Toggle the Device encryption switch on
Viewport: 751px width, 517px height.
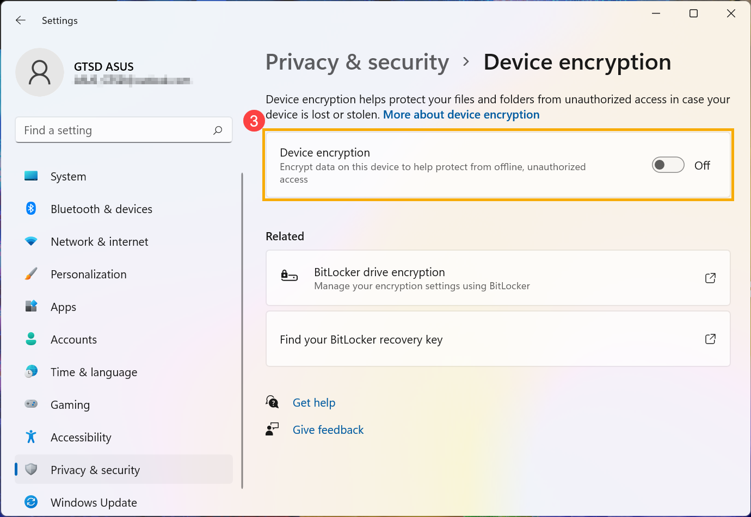668,165
